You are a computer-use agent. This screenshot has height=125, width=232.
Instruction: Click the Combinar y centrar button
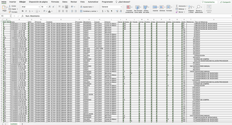89,11
